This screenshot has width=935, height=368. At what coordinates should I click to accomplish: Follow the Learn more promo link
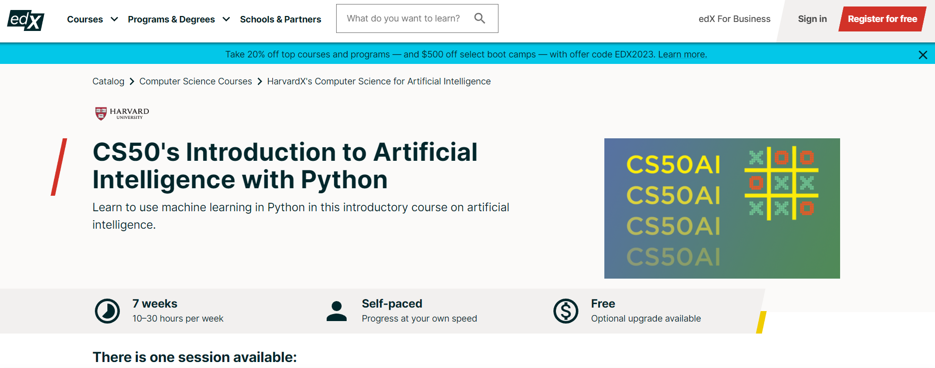tap(682, 54)
